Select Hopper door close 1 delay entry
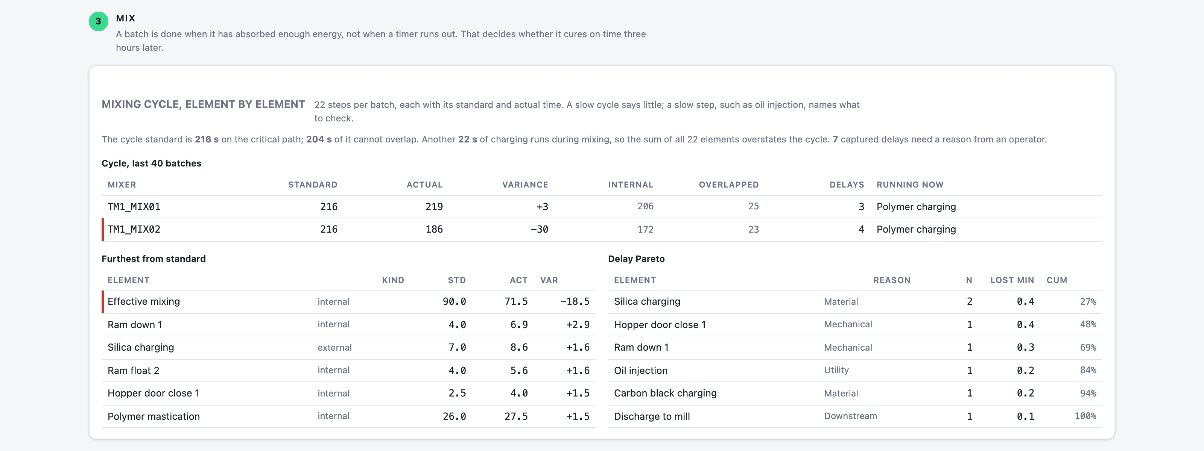This screenshot has width=1204, height=451. (855, 324)
